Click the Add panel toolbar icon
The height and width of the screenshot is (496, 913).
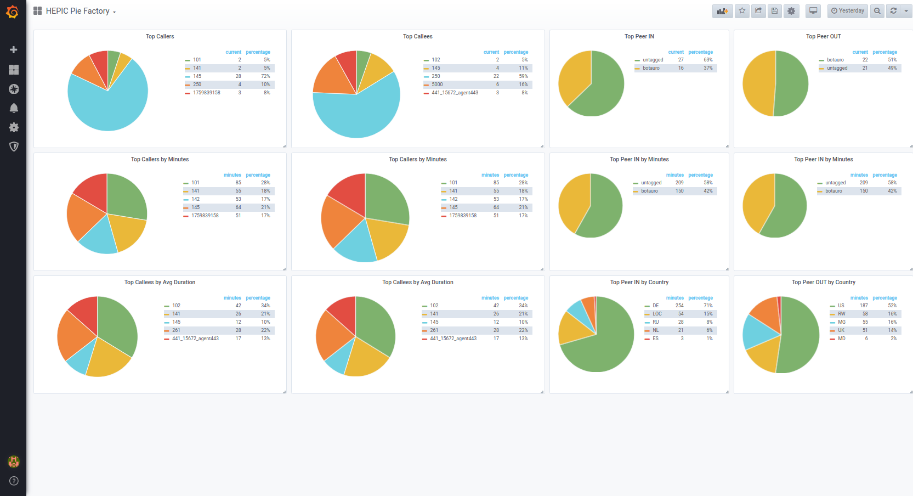tap(723, 11)
